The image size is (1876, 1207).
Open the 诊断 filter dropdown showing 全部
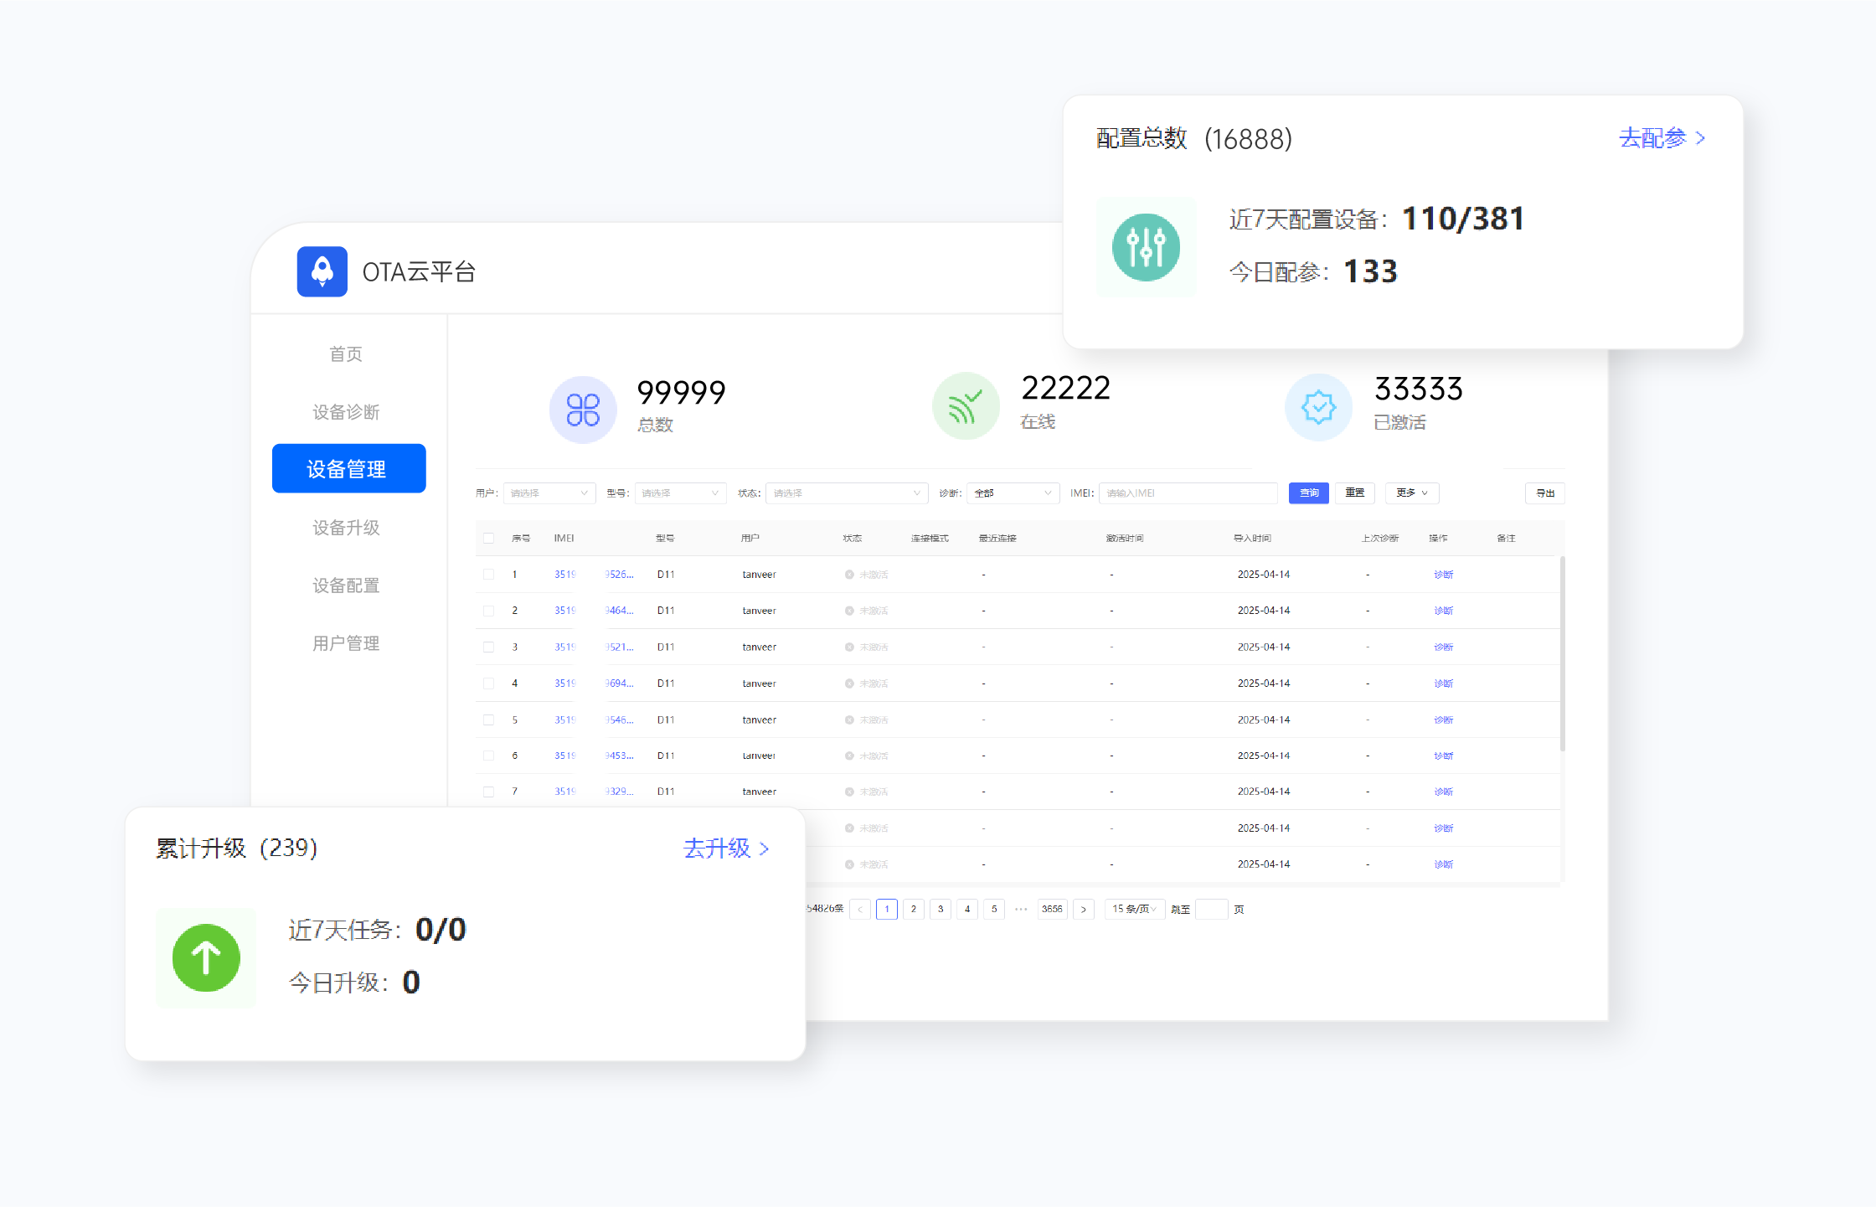coord(1013,493)
